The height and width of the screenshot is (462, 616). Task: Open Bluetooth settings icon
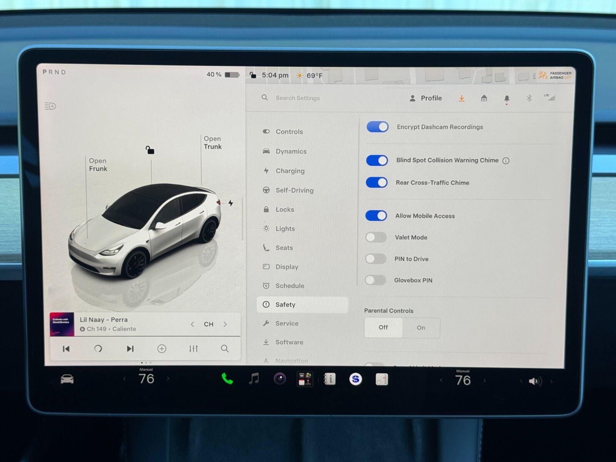click(x=529, y=98)
